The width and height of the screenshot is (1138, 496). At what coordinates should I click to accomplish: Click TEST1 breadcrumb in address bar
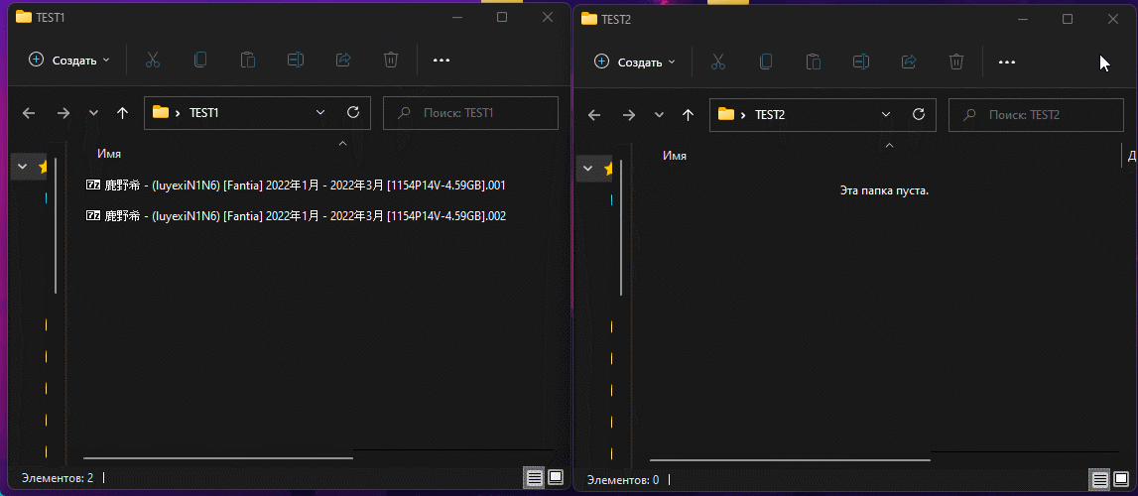204,113
